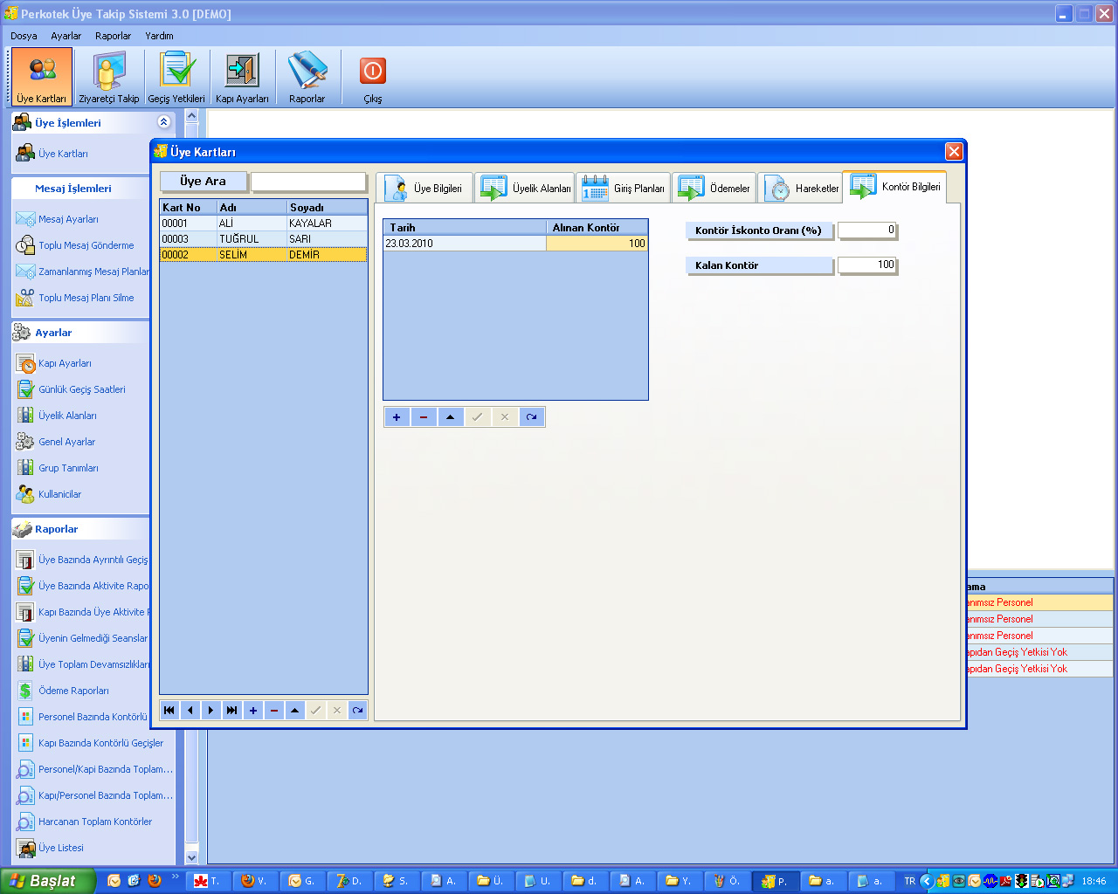Click the Üye Ara button
This screenshot has height=894, width=1118.
coord(204,182)
